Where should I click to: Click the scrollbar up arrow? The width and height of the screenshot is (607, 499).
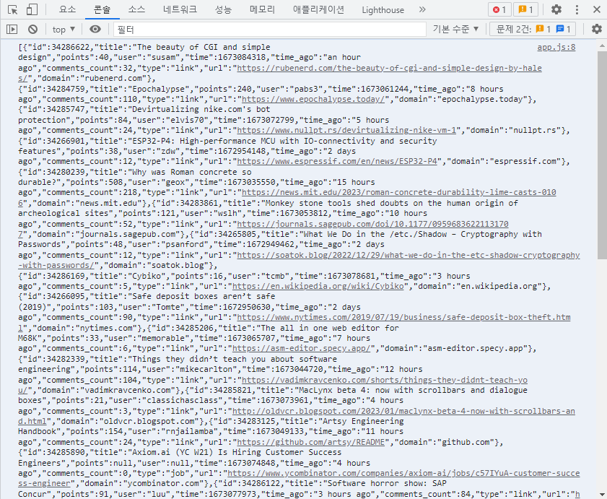point(602,45)
